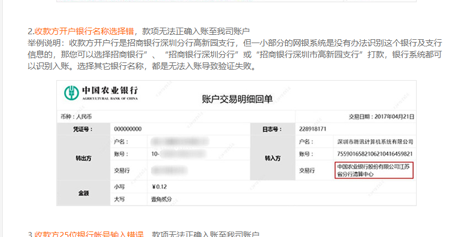Click the English text AGRICULTURAL BANK OF CHINA

click(110, 98)
